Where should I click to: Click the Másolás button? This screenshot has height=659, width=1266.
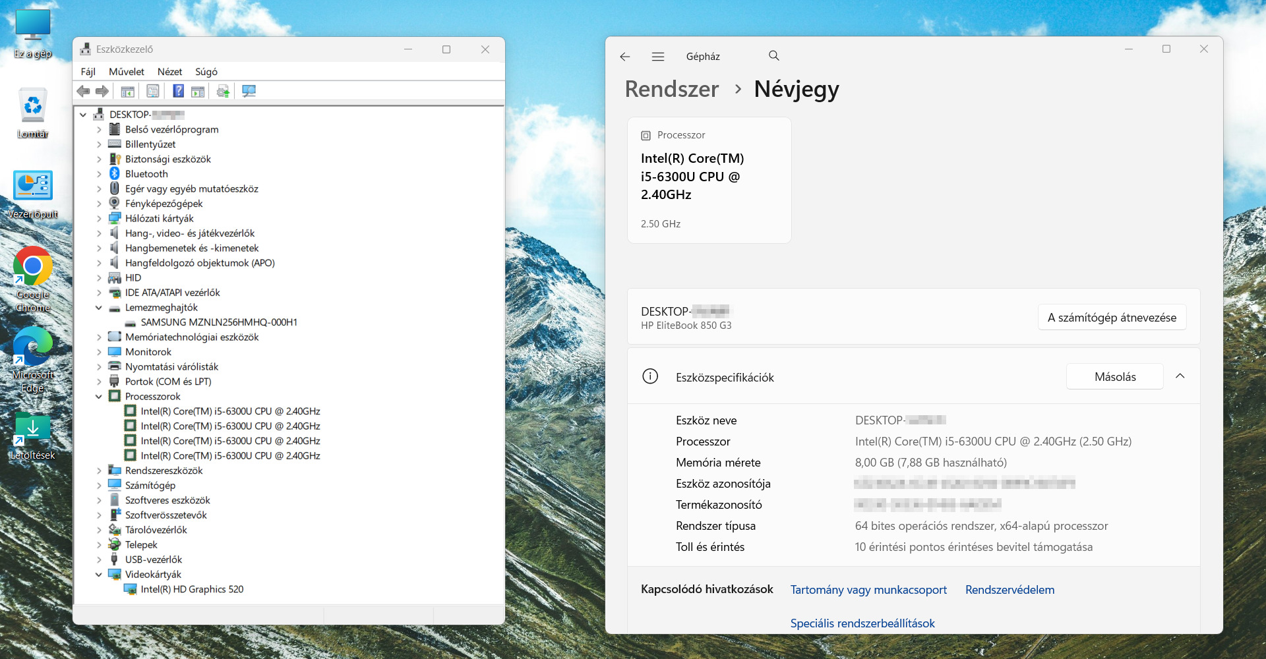[x=1115, y=376]
